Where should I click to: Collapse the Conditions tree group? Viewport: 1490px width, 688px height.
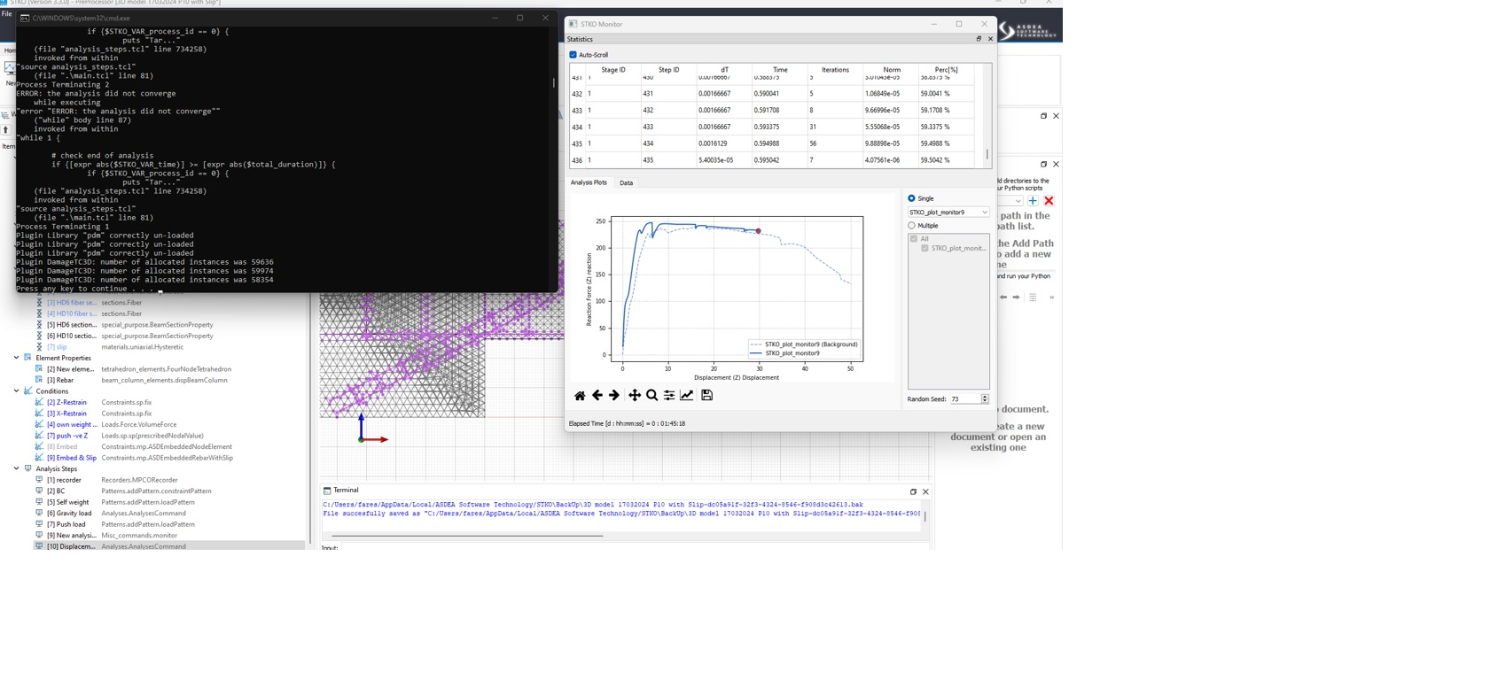click(x=16, y=391)
